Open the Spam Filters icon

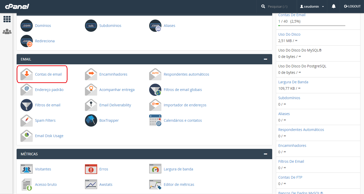(x=27, y=120)
